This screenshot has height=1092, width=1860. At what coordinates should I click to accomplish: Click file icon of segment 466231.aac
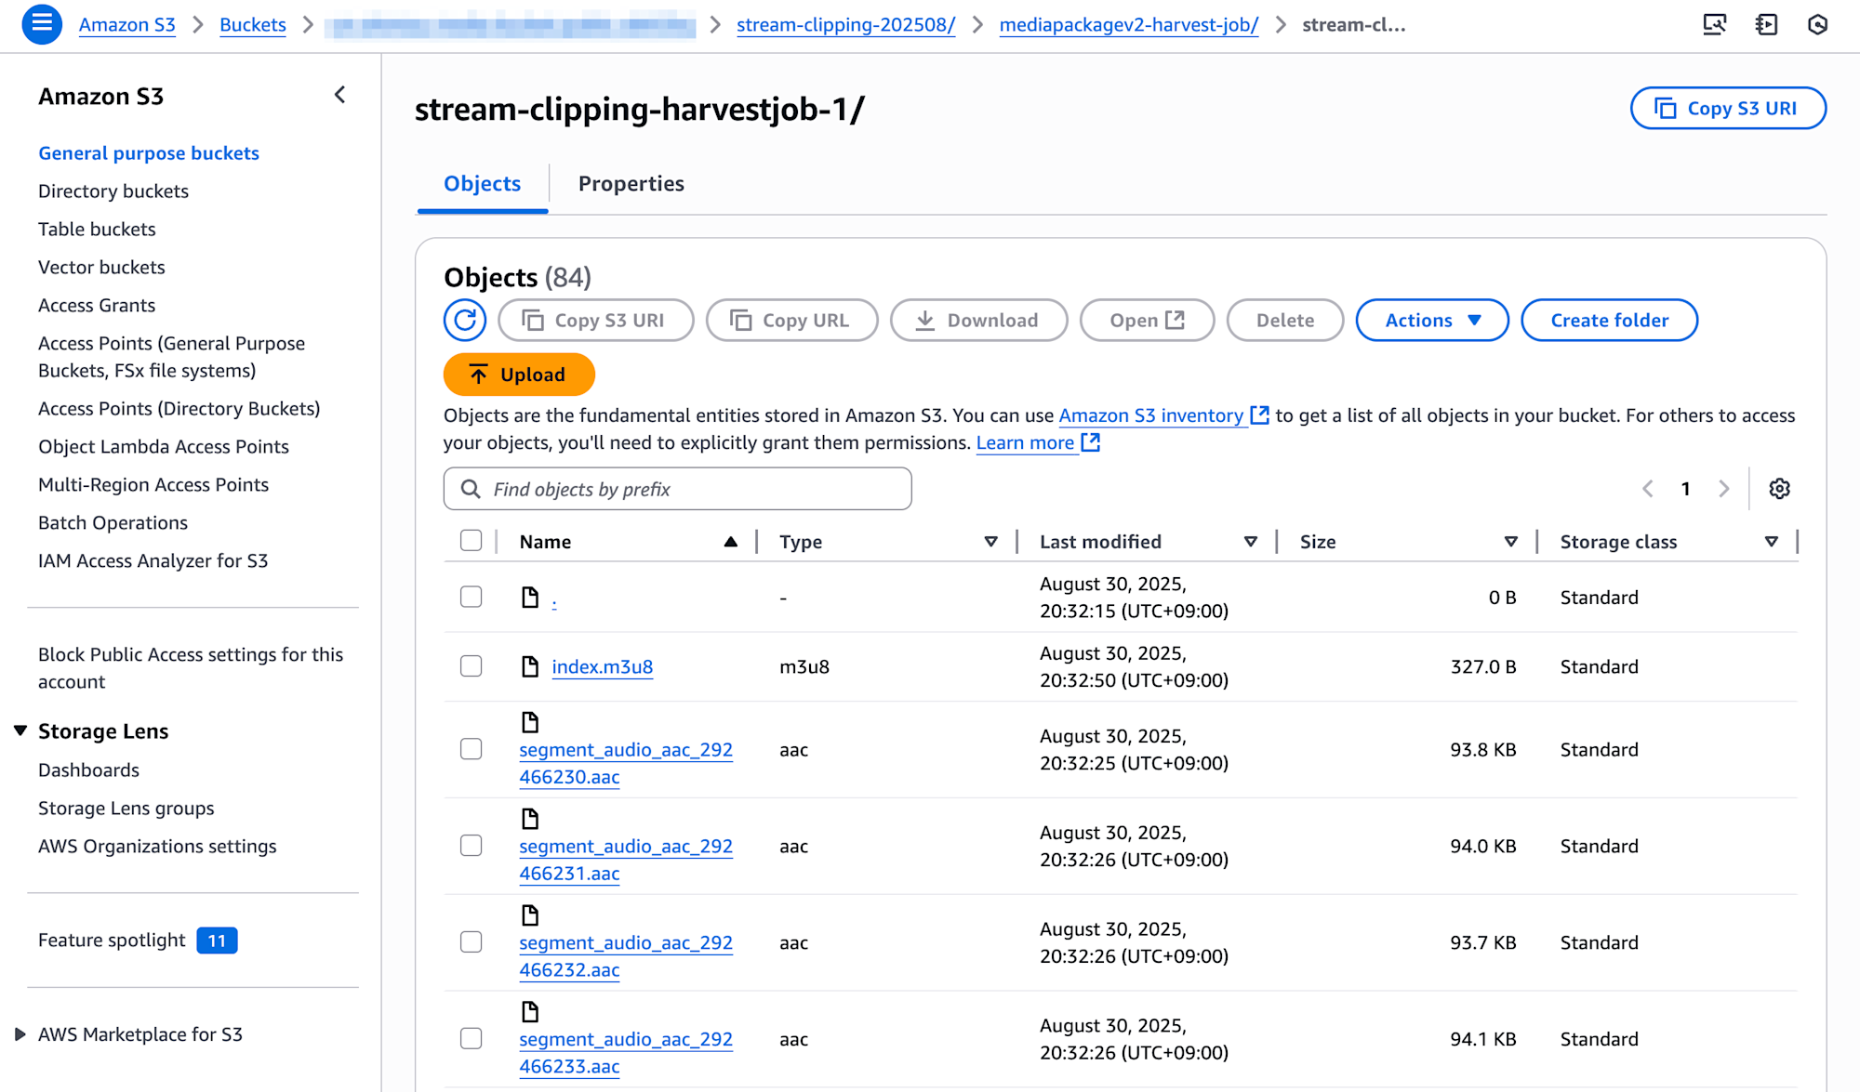point(530,819)
